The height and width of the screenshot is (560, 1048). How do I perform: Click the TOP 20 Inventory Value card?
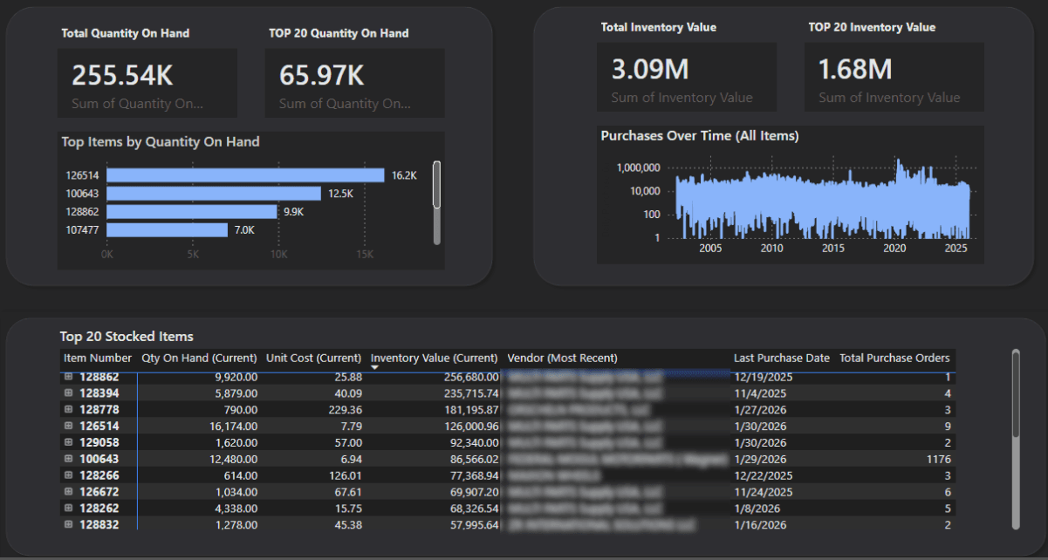point(894,77)
